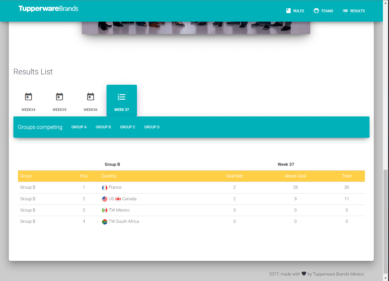389x281 pixels.
Task: Click the Above Goal column header
Action: pos(295,176)
